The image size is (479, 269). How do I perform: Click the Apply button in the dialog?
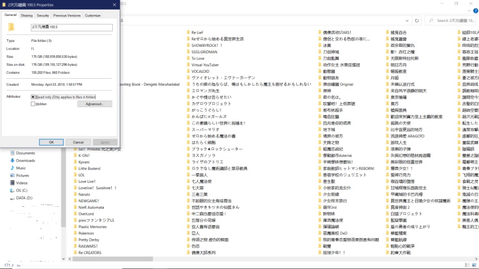click(x=105, y=142)
